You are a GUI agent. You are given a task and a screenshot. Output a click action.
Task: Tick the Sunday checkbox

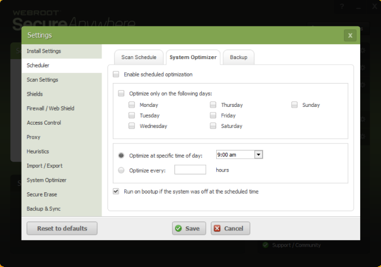(294, 105)
